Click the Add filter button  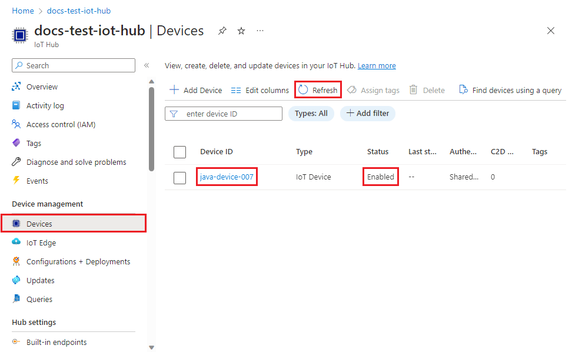[x=368, y=114]
